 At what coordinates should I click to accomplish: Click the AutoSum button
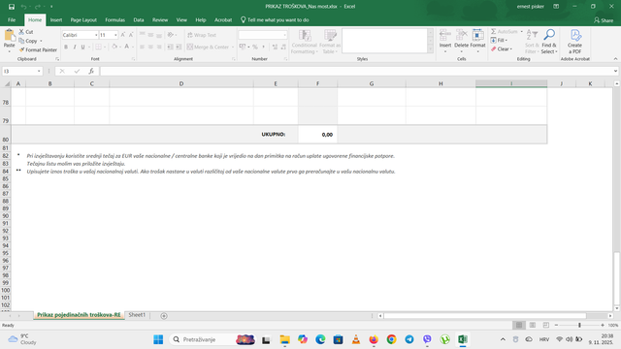tap(505, 31)
